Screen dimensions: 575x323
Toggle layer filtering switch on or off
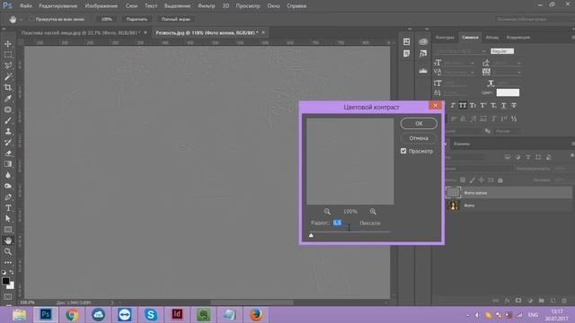[572, 155]
